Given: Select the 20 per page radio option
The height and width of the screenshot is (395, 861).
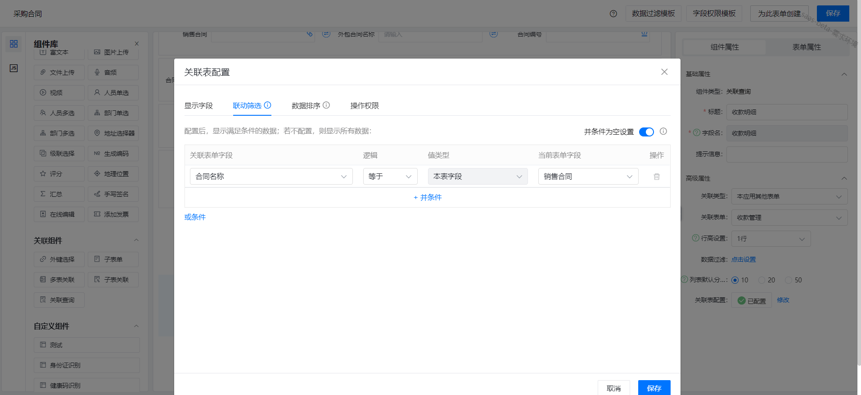Looking at the screenshot, I should (762, 280).
